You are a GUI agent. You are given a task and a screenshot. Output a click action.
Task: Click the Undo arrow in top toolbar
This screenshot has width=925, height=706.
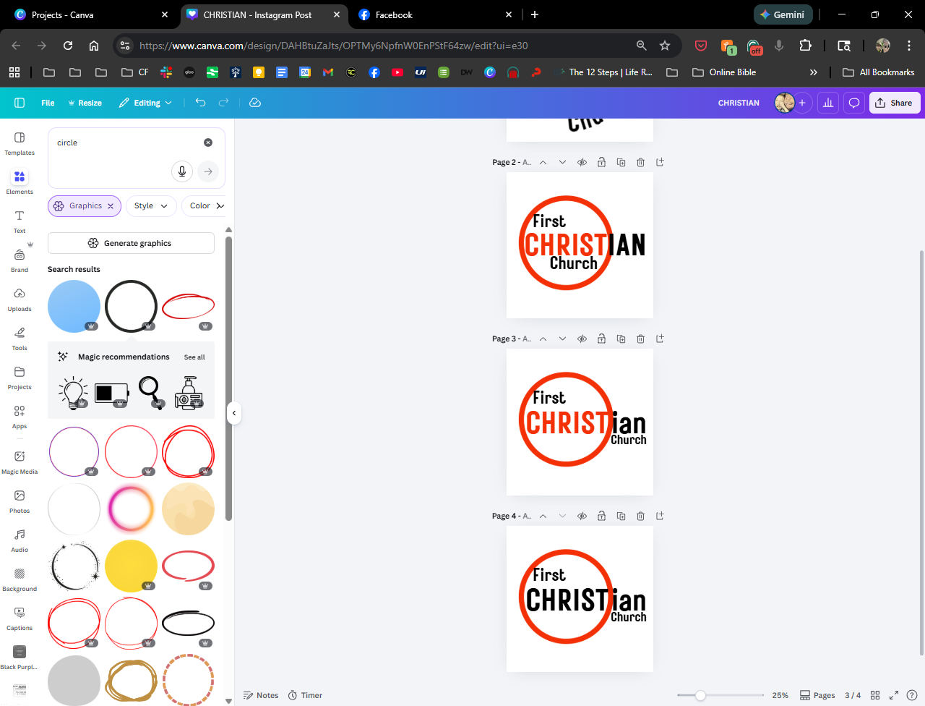[x=201, y=103]
